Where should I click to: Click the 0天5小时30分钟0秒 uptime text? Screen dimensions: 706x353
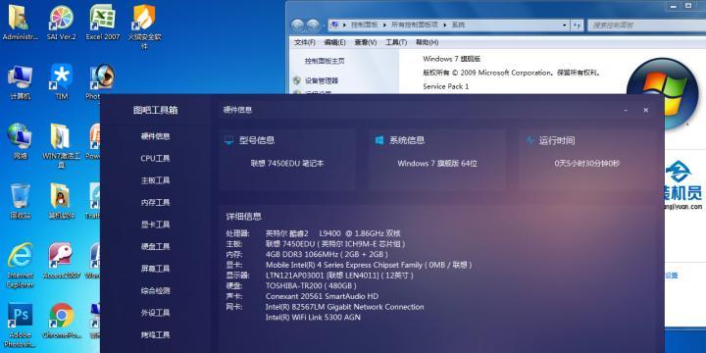click(x=587, y=164)
